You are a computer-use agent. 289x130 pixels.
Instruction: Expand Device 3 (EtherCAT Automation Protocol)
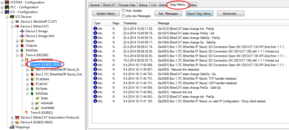tap(12, 117)
